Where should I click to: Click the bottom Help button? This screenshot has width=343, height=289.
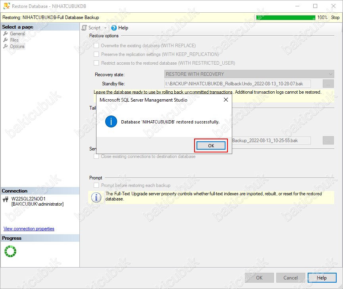click(322, 277)
